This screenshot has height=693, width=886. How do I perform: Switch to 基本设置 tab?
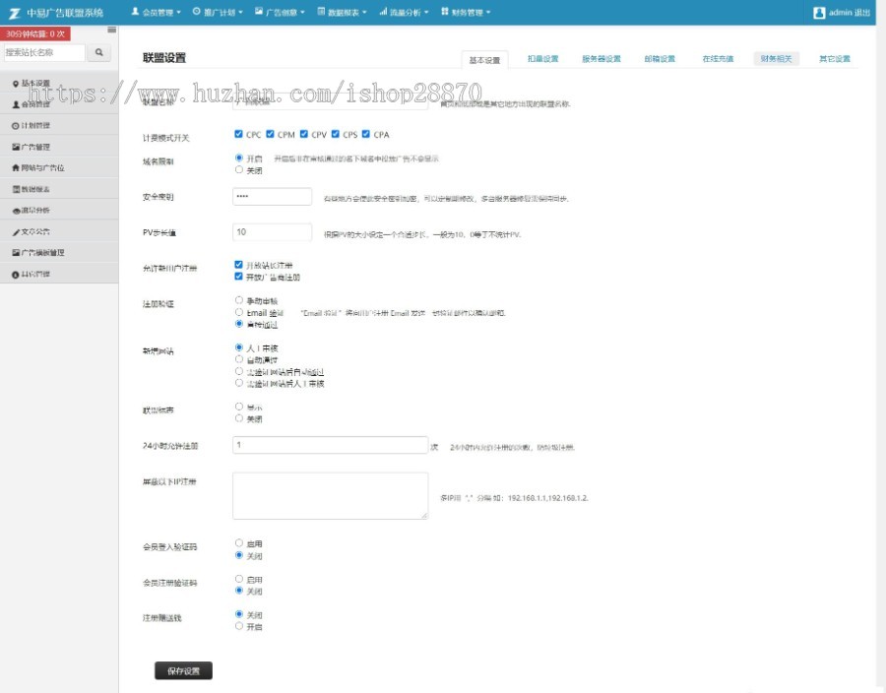[484, 60]
